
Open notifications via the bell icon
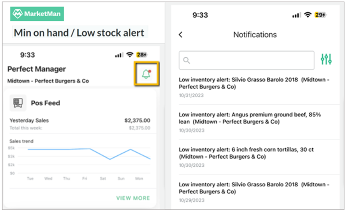pyautogui.click(x=146, y=74)
